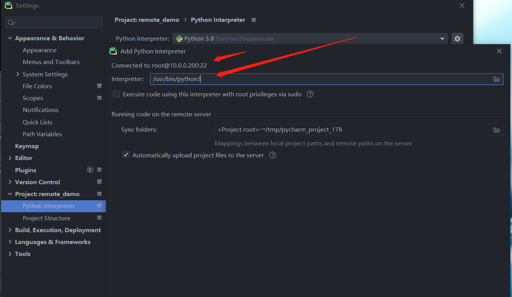Click the Project: remote_demo breadcrumb link

click(147, 20)
